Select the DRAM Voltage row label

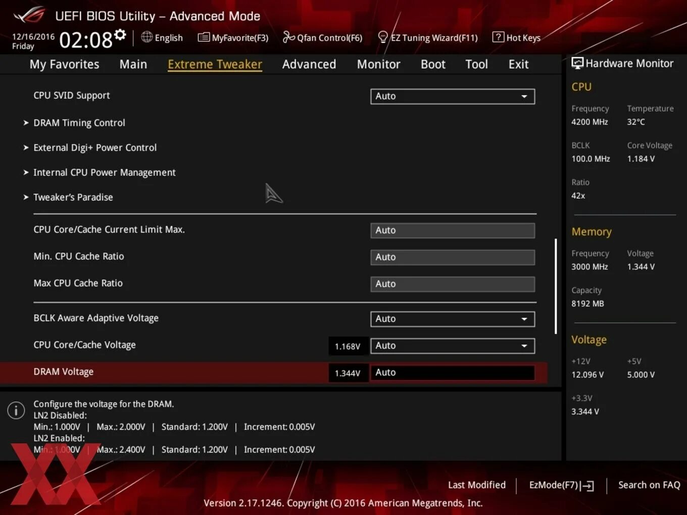click(x=64, y=372)
